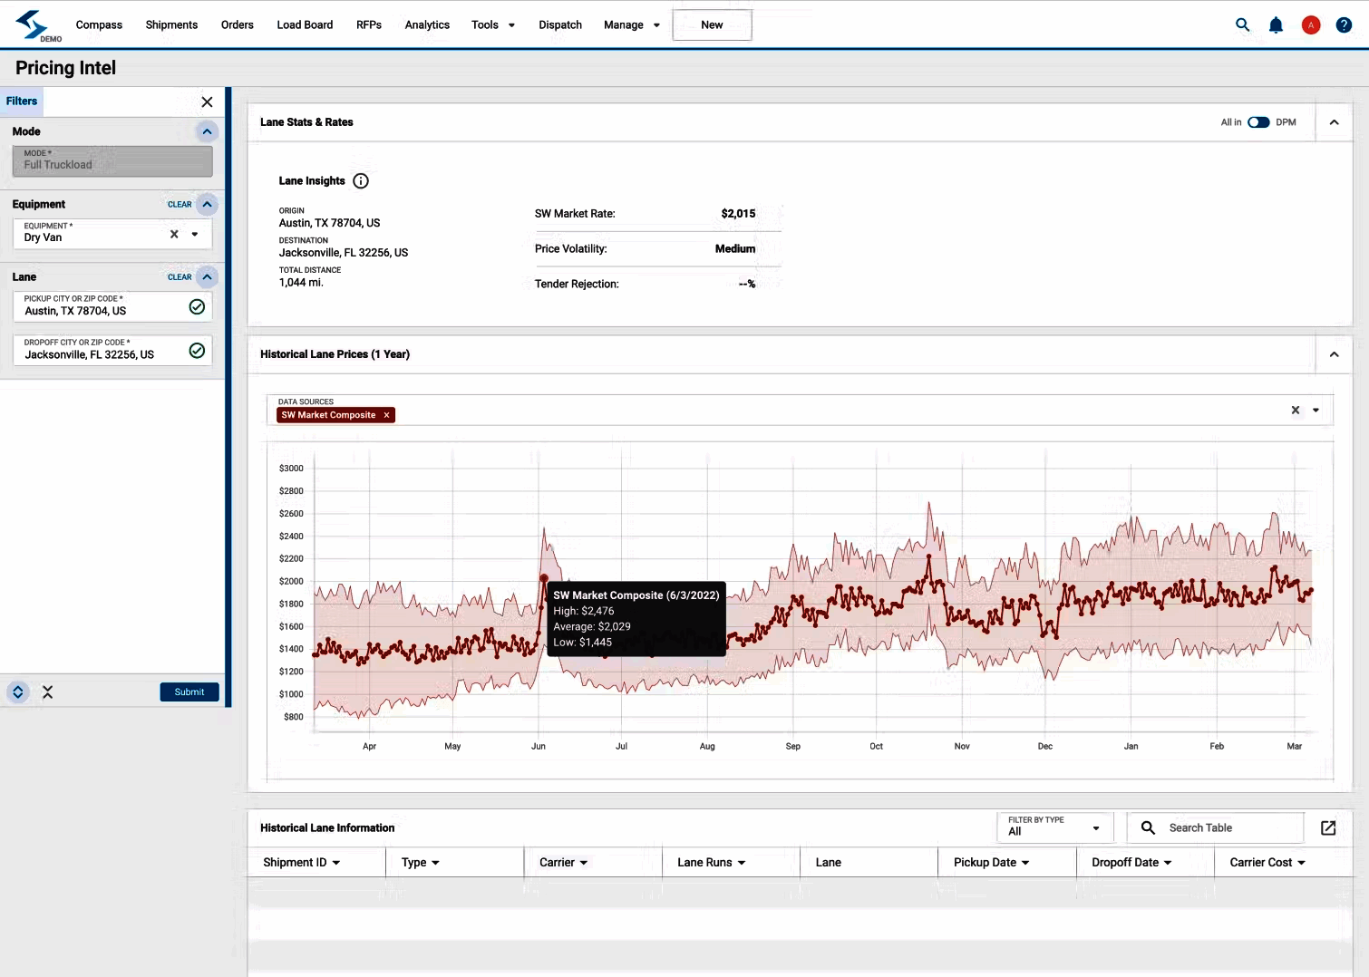This screenshot has width=1369, height=977.
Task: Toggle the All in / DPM switch
Action: click(x=1258, y=122)
